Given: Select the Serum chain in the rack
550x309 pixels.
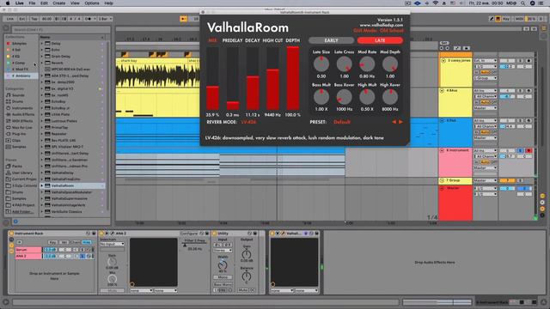Looking at the screenshot, I should pos(28,250).
